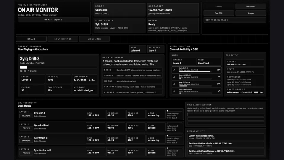Click the Confidence 82% cell
Image resolution: width=284 pixels, height=160 pixels.
click(58, 89)
